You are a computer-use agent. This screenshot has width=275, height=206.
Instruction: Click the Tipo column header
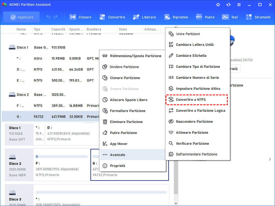coord(37,29)
